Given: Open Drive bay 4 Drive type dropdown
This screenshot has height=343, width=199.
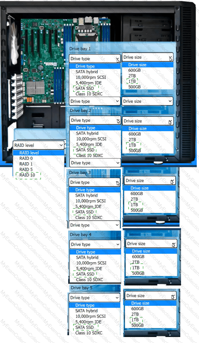Looking at the screenshot, I should click(95, 244).
